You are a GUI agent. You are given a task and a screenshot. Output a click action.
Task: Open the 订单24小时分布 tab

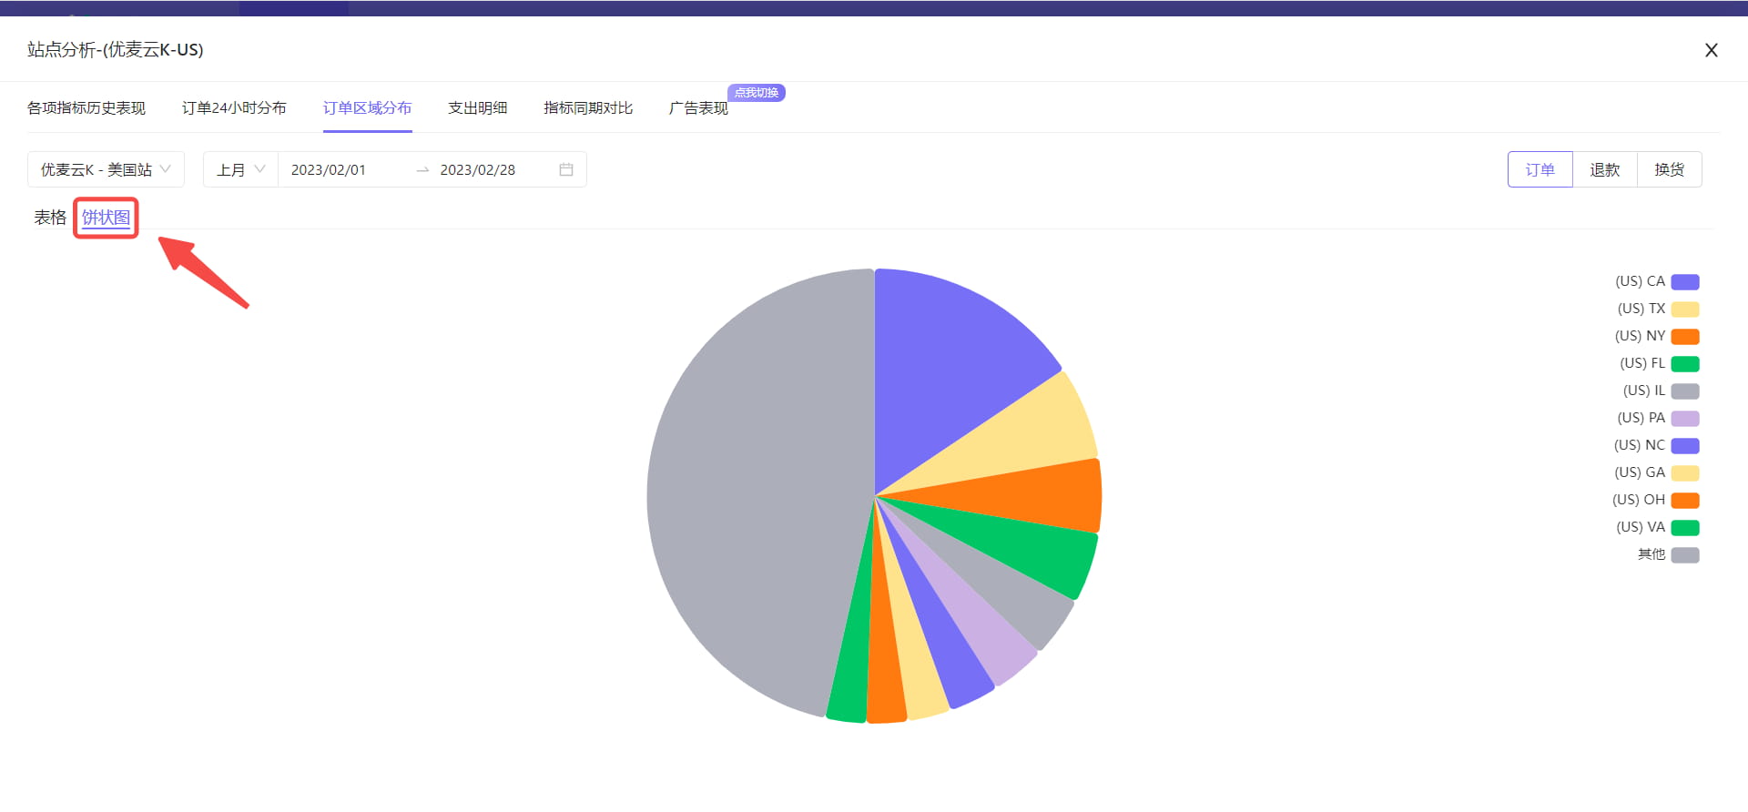(234, 108)
